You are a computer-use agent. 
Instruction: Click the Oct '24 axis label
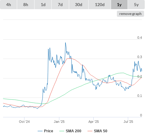click(x=24, y=122)
